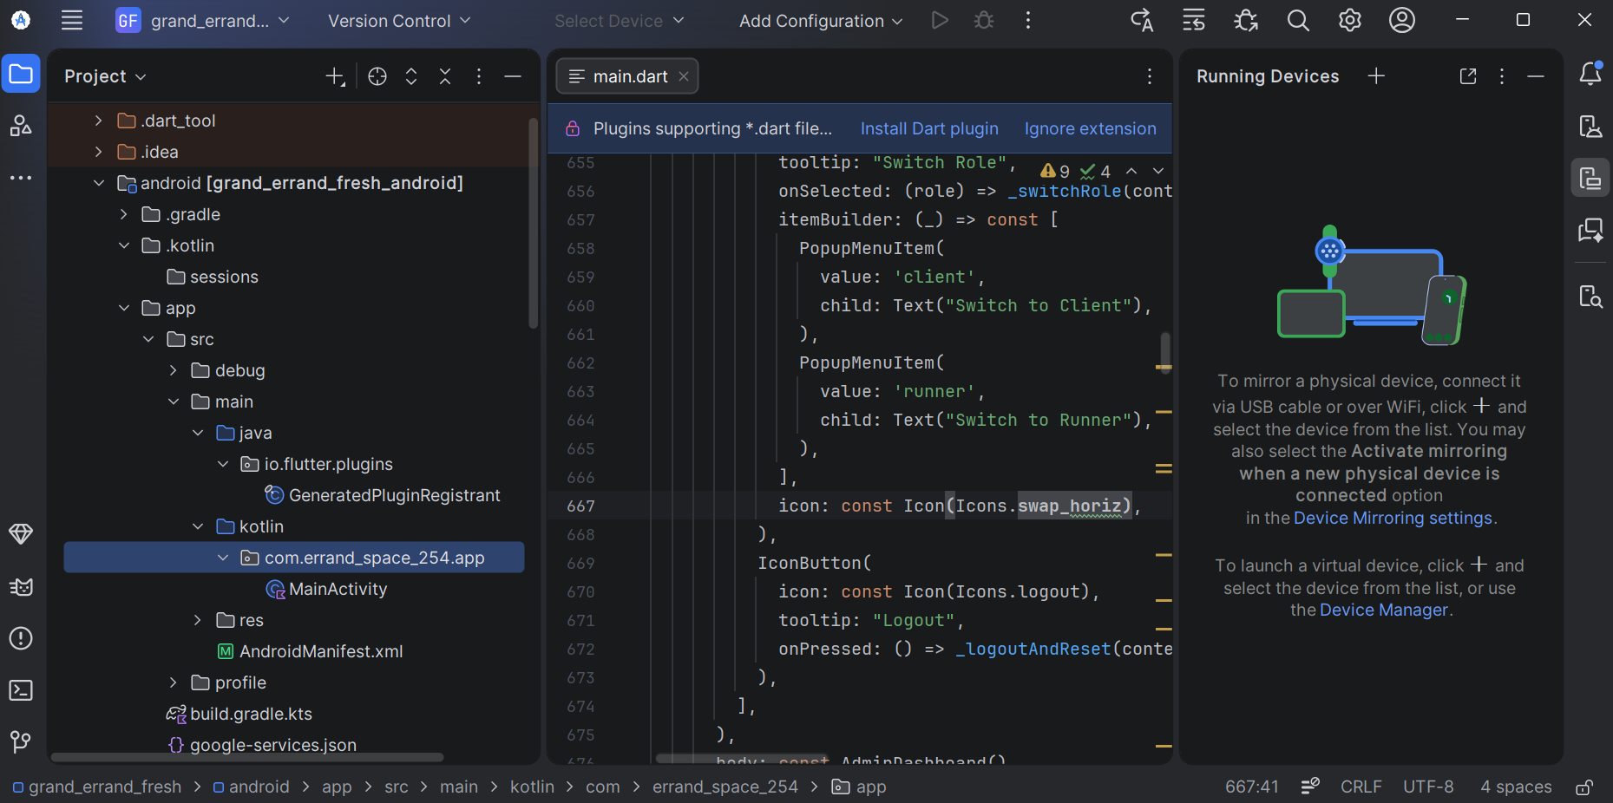The image size is (1613, 803).
Task: Toggle the Project tool window button
Action: click(x=21, y=75)
